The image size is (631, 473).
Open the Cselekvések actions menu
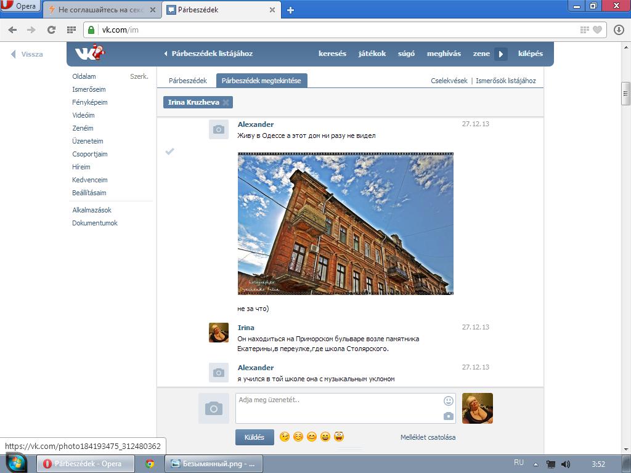pos(449,81)
